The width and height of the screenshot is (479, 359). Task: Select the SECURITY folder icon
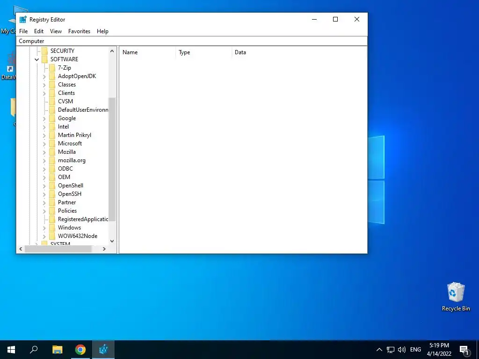44,50
